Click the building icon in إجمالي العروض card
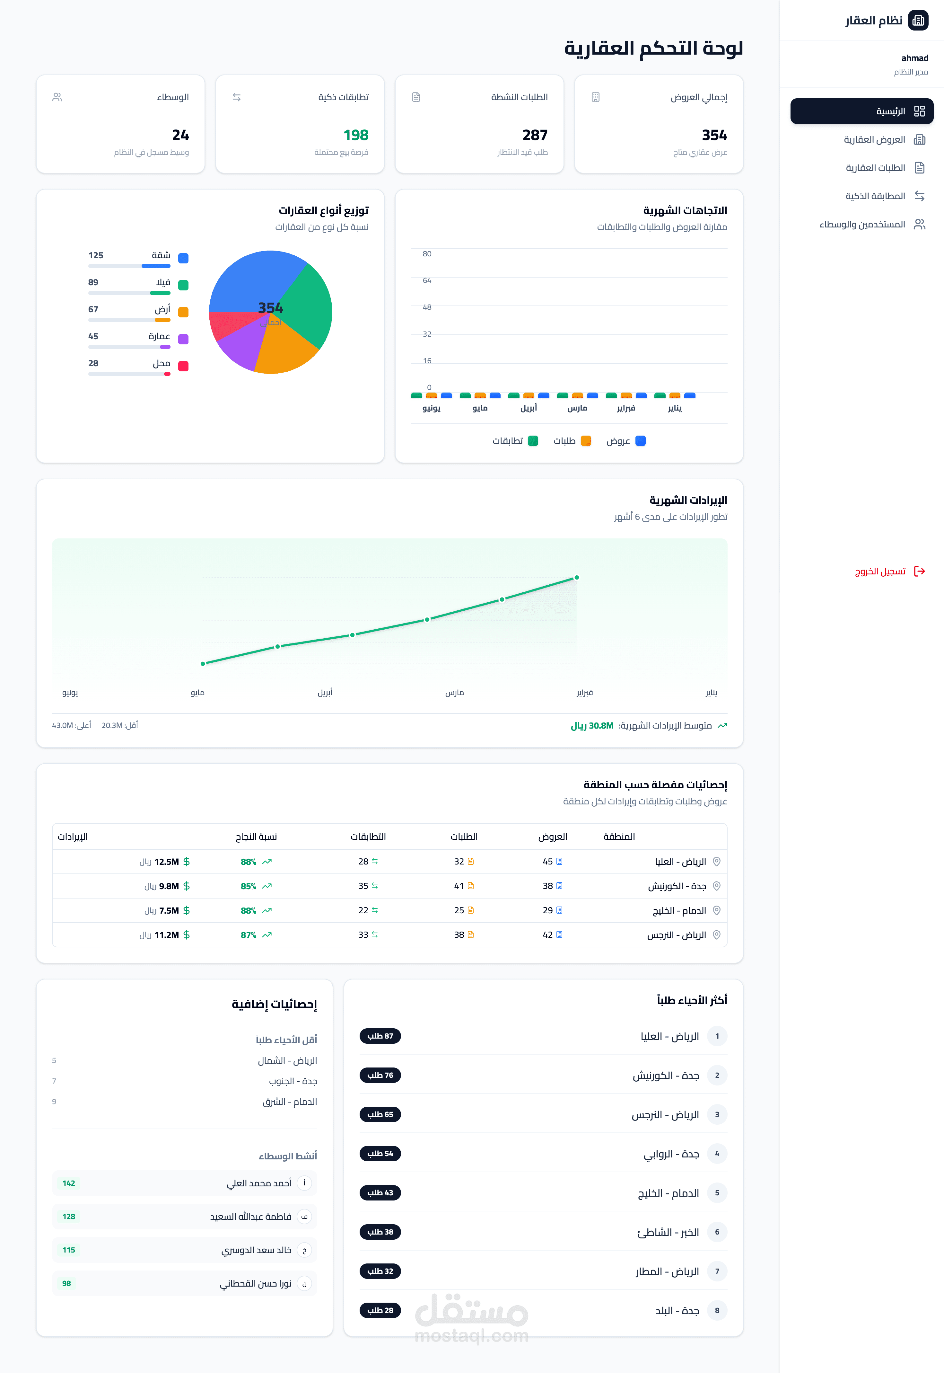 pos(596,97)
